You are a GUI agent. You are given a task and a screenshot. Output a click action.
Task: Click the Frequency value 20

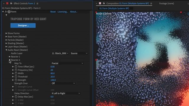pos(52,70)
